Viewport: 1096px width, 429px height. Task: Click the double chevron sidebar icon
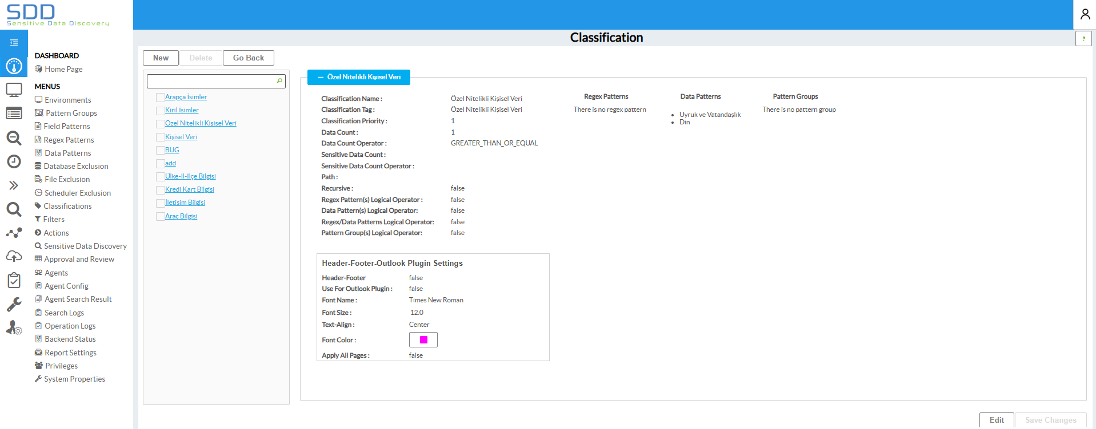tap(14, 185)
